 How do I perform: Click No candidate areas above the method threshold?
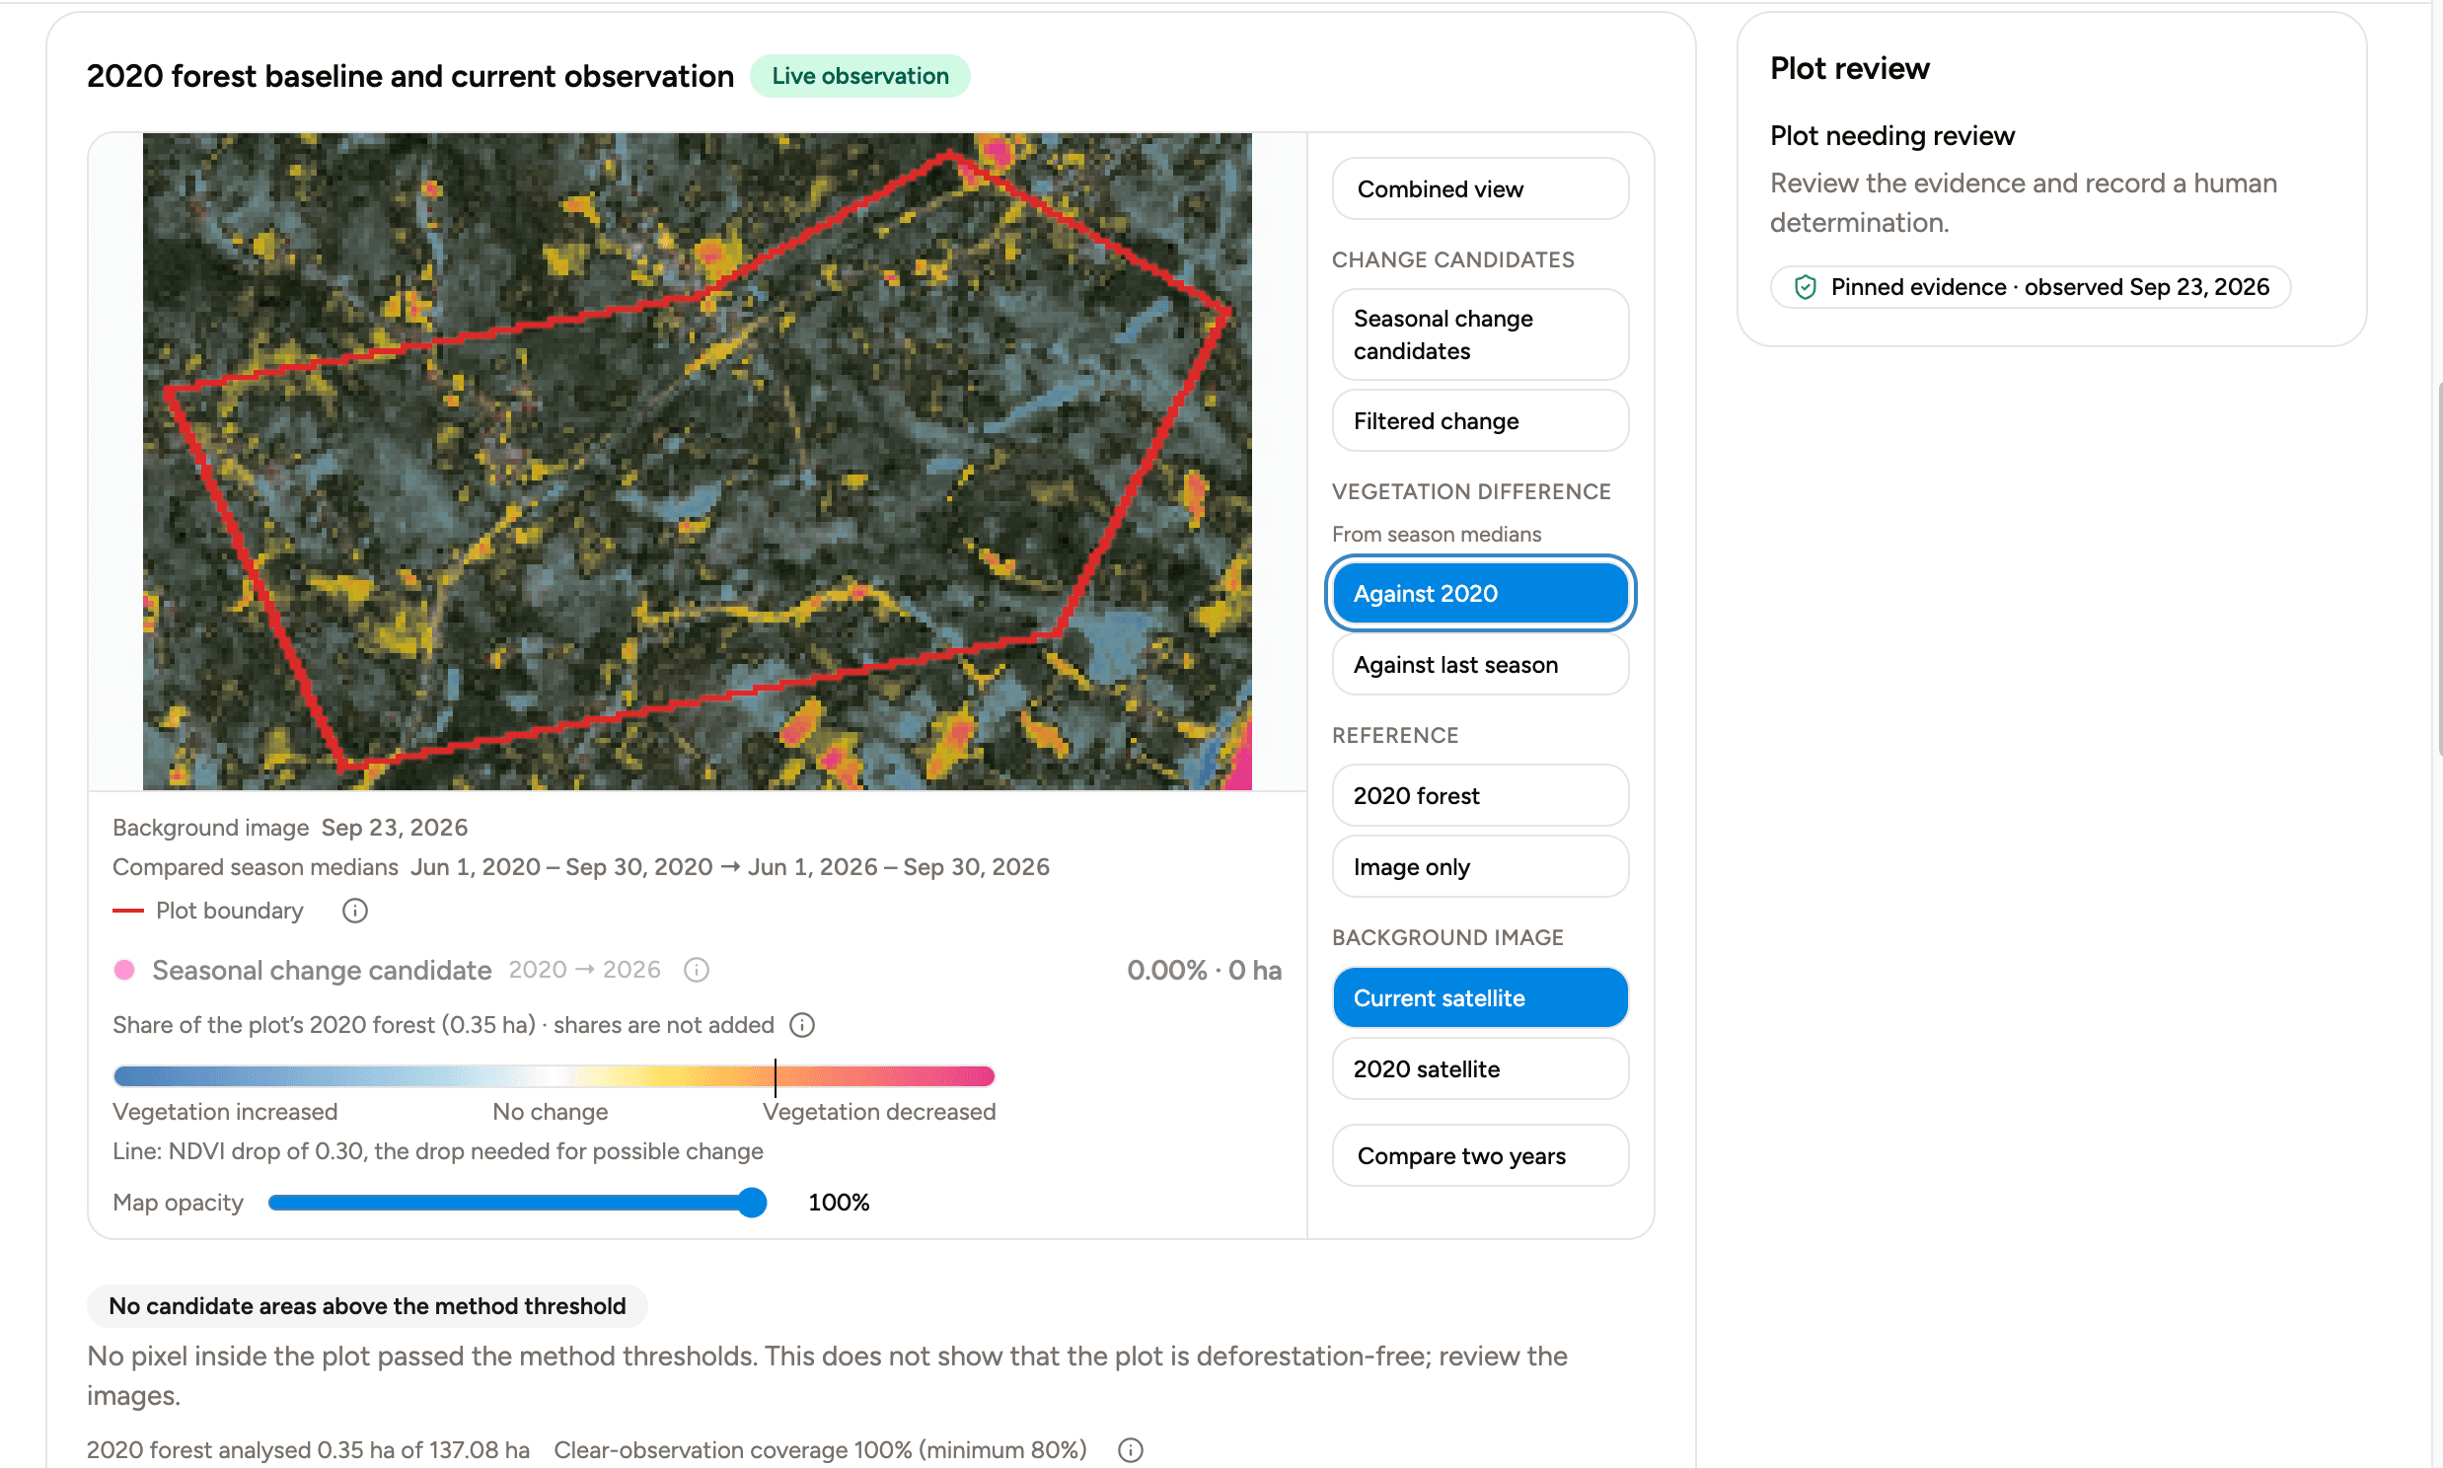(x=367, y=1306)
